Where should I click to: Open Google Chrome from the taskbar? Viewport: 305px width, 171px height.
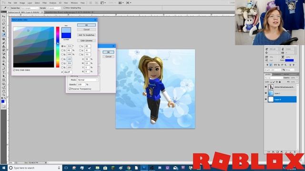pos(129,168)
